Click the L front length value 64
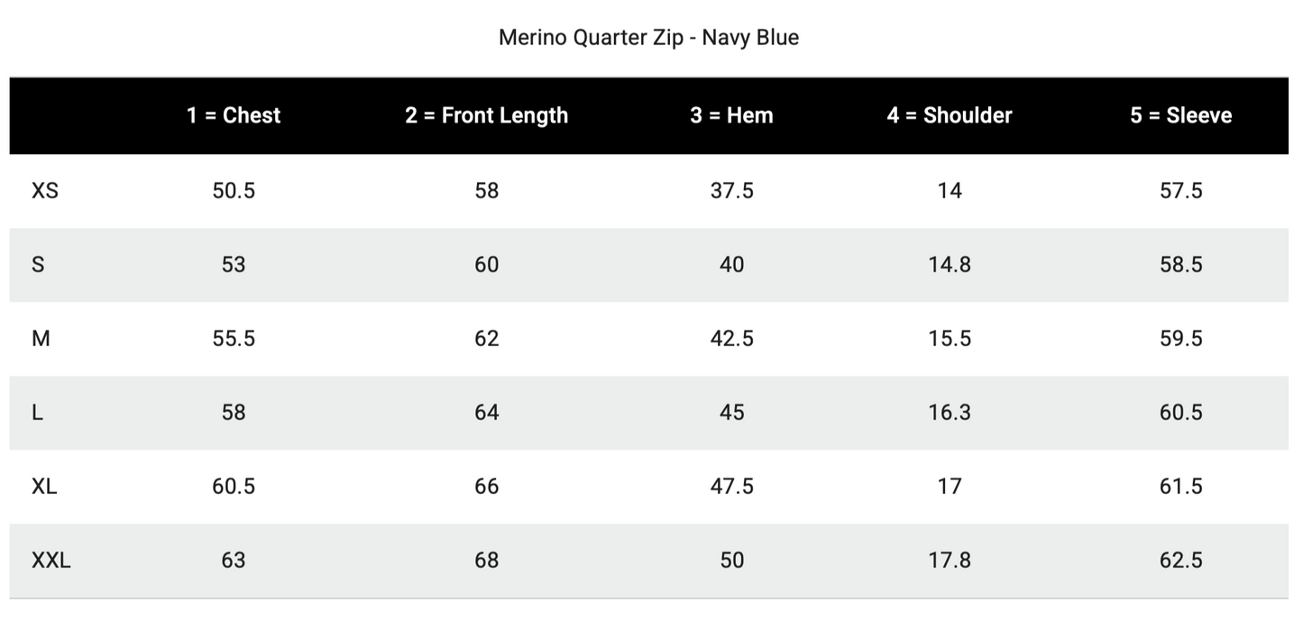 tap(486, 413)
